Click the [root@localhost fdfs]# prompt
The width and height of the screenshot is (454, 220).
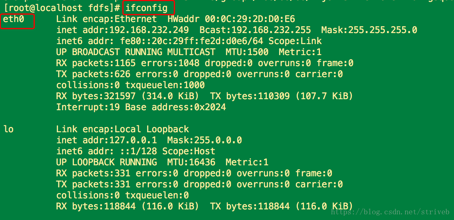point(61,8)
